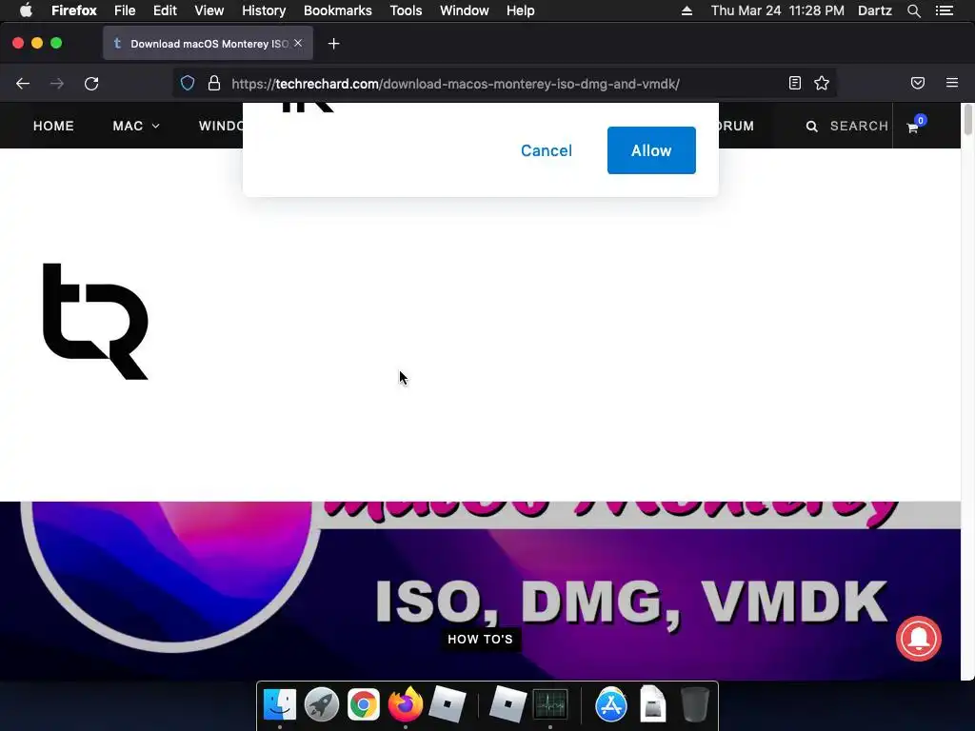The image size is (975, 731).
Task: Launch the App Store from the Dock
Action: [611, 705]
